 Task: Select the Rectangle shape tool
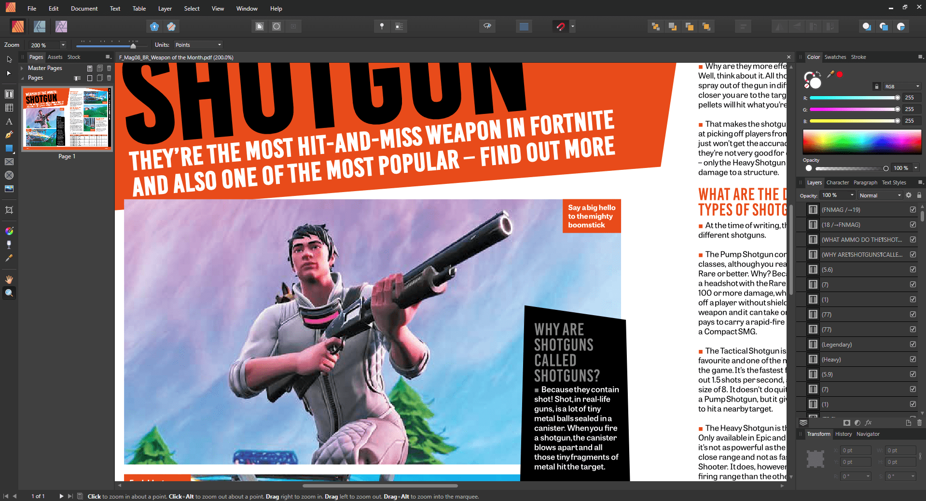[9, 148]
